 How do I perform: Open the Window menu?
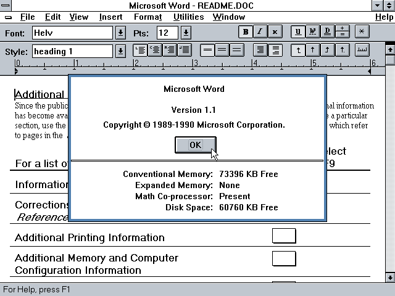point(229,17)
